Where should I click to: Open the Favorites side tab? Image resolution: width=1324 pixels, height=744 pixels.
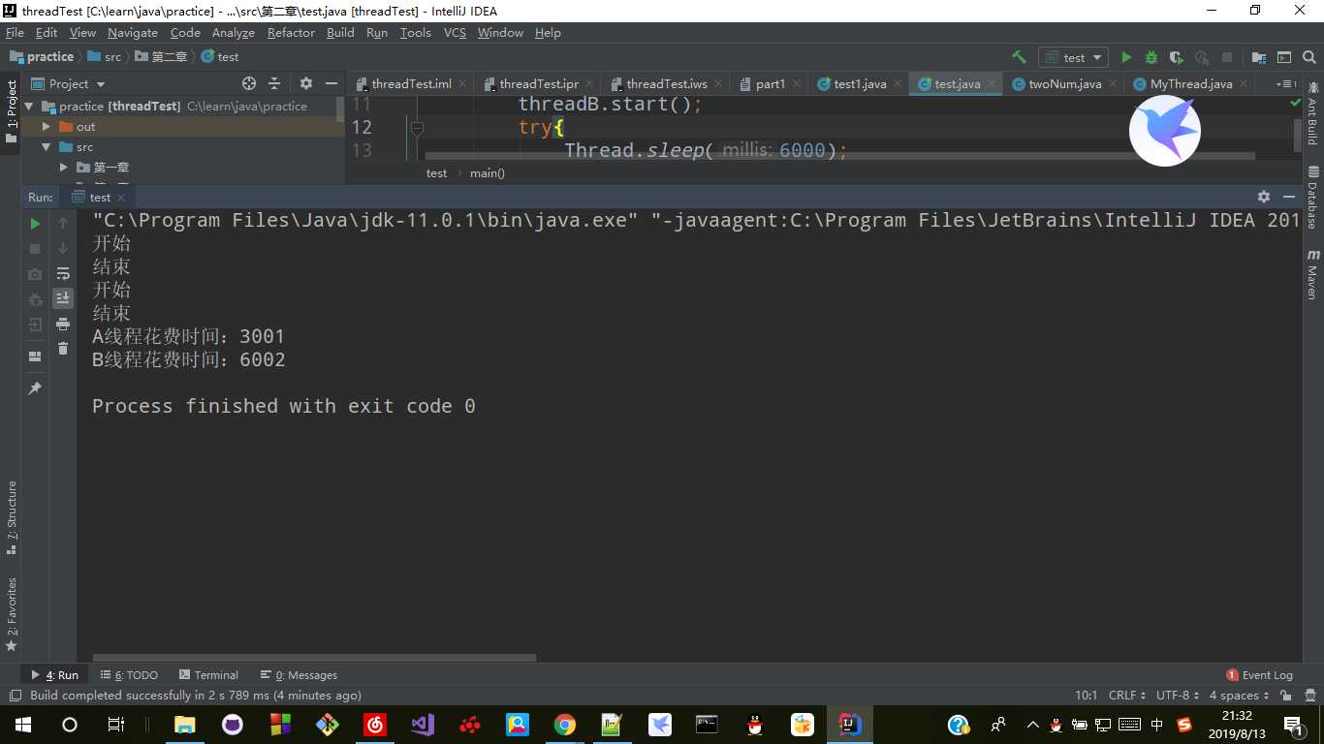(11, 615)
